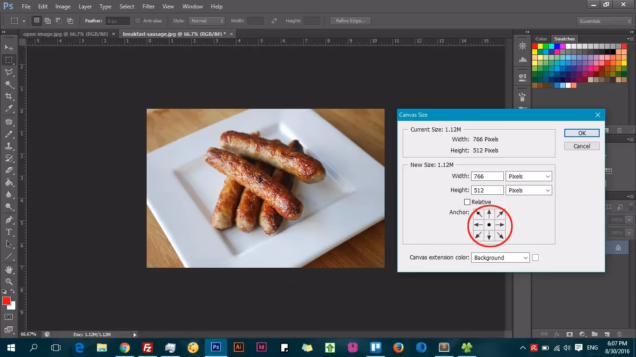Open the Canvas extension color dropdown

500,258
